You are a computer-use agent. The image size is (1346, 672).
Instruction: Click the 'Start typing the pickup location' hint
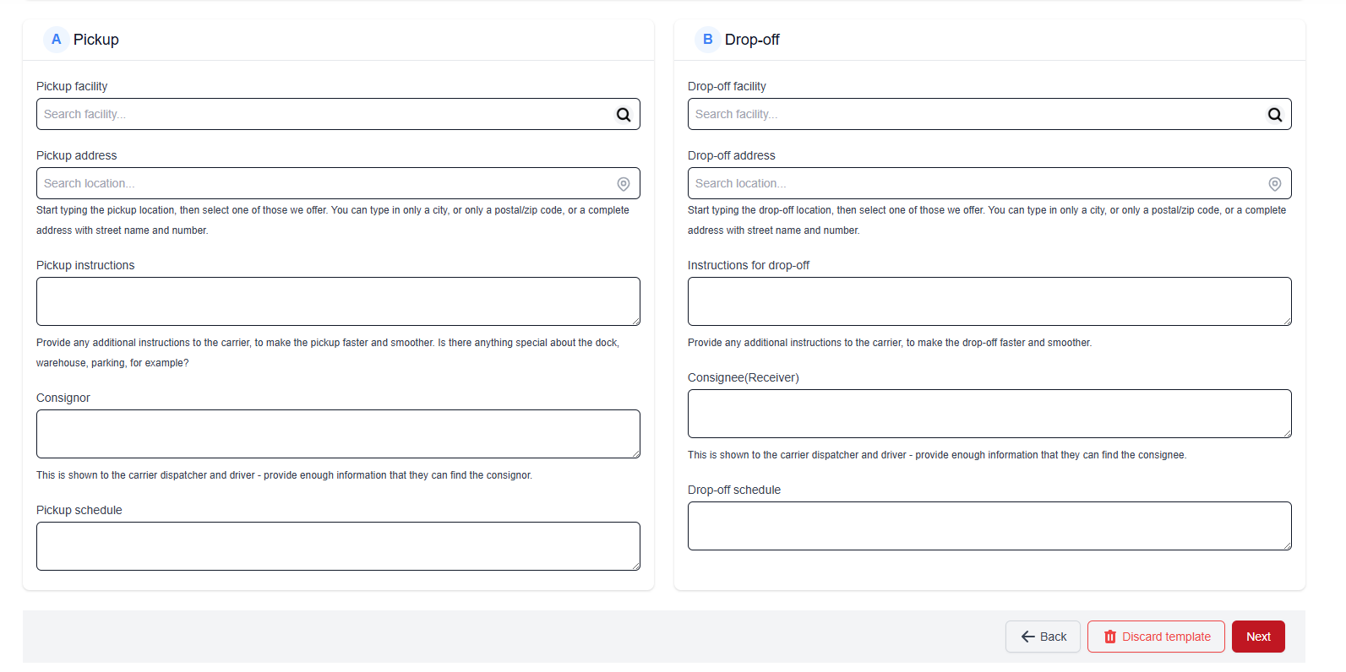(x=333, y=220)
